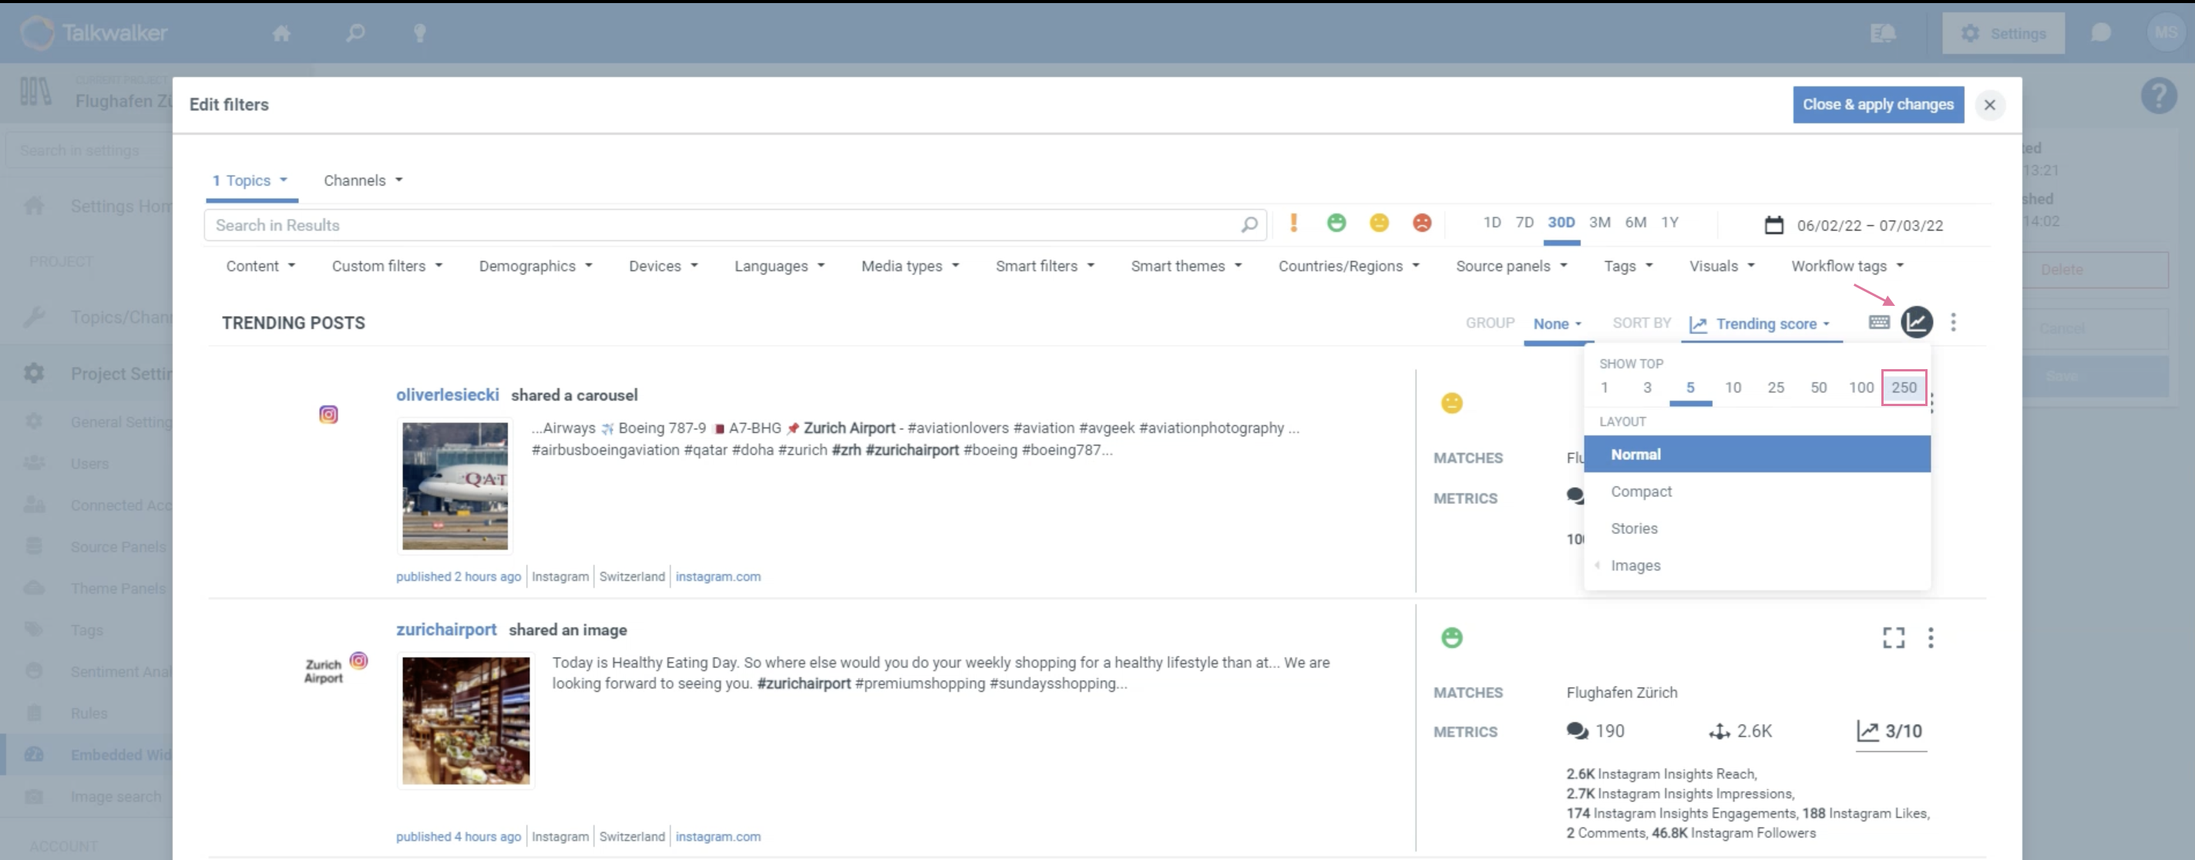This screenshot has width=2195, height=860.
Task: Open Group None dropdown
Action: (x=1557, y=324)
